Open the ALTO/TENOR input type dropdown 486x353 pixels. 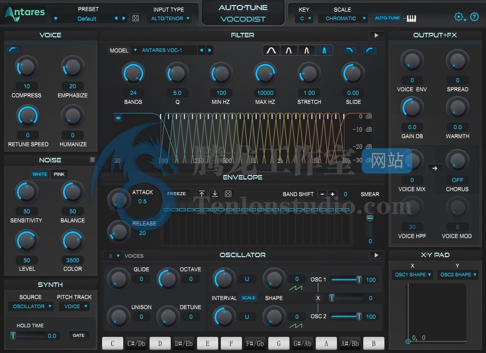coord(170,19)
